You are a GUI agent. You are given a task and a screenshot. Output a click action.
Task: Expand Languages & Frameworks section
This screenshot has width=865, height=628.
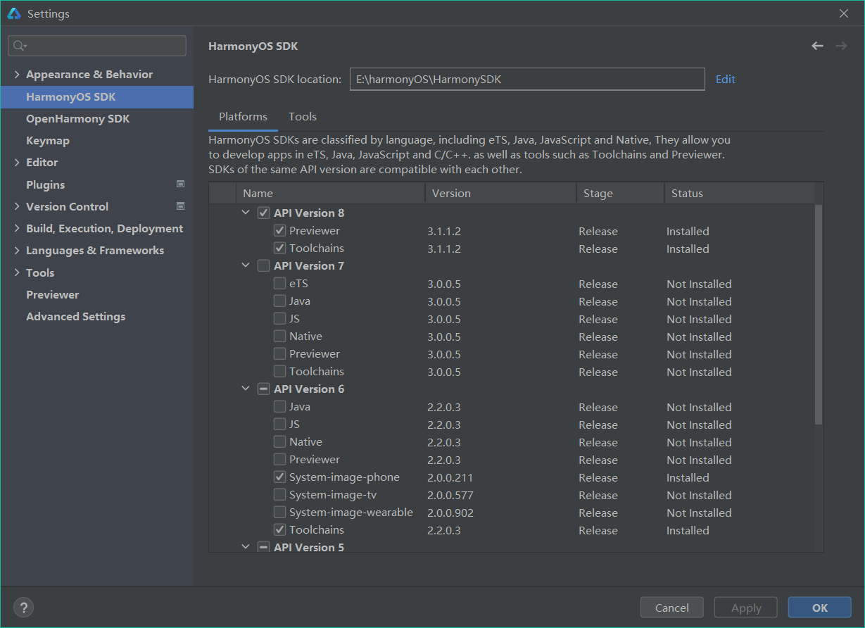[17, 251]
